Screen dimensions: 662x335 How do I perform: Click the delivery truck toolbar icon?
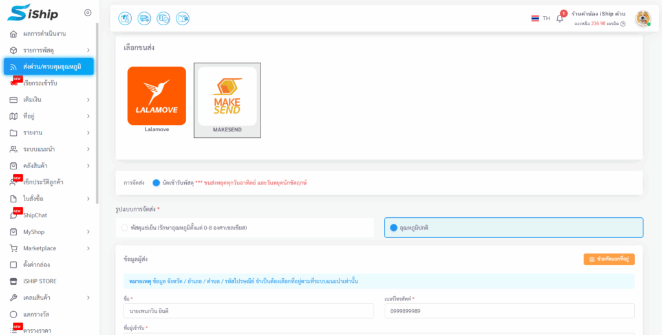(x=144, y=18)
